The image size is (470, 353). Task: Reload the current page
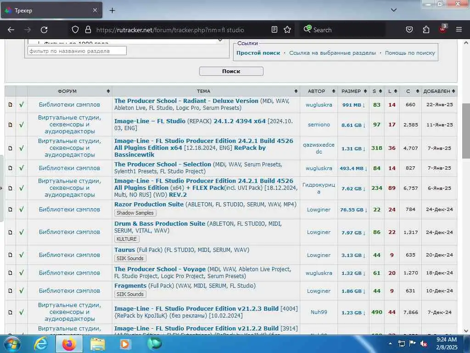coord(44,30)
